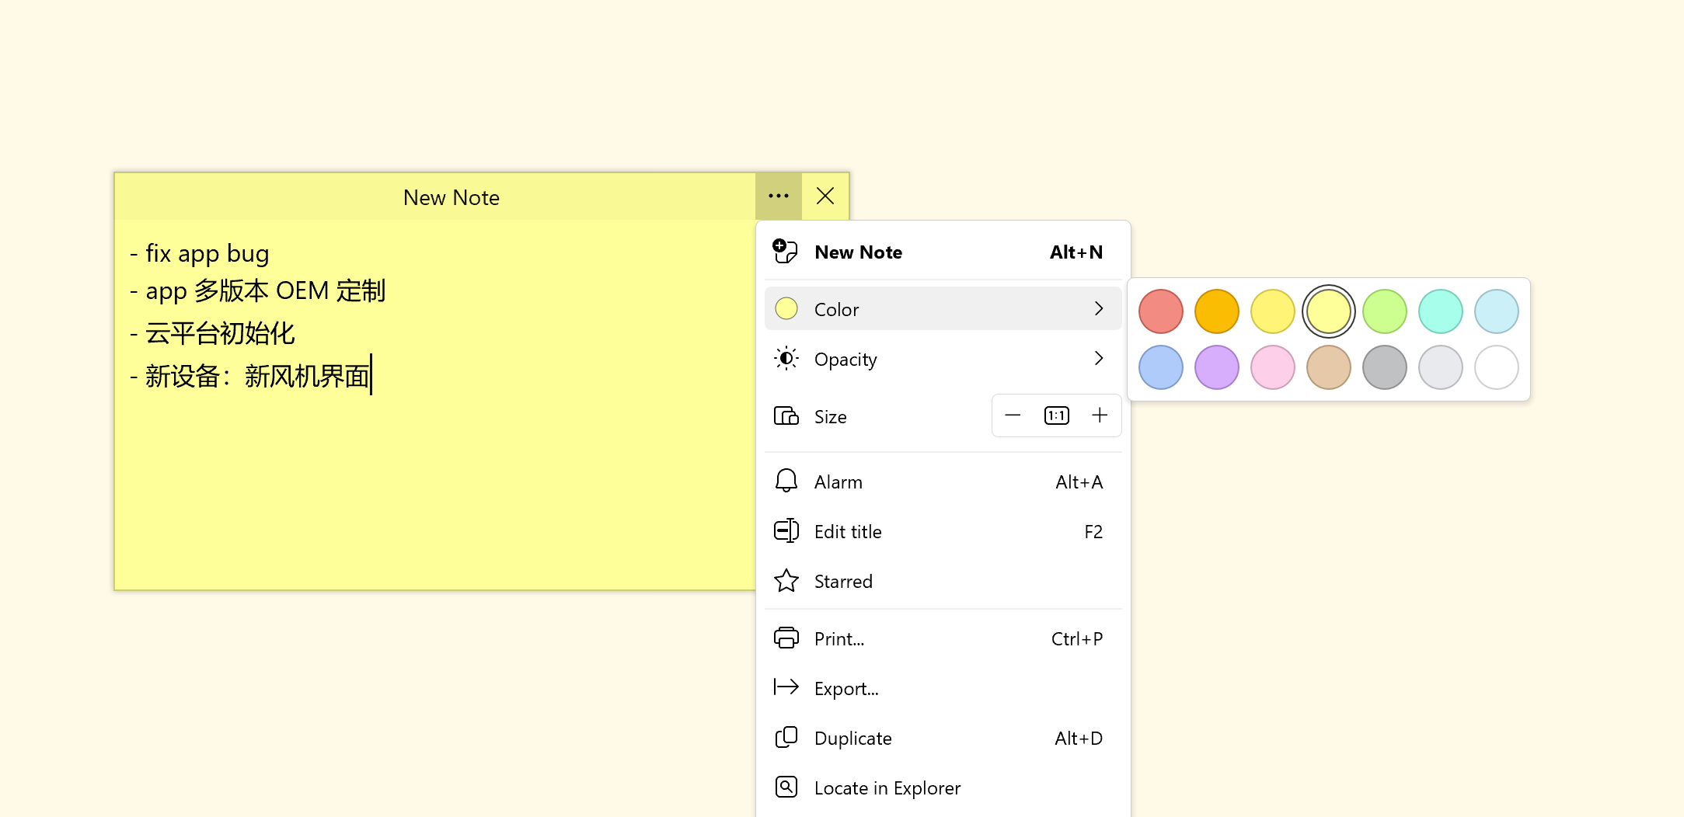This screenshot has width=1684, height=817.
Task: Select the green color swatch
Action: coord(1384,311)
